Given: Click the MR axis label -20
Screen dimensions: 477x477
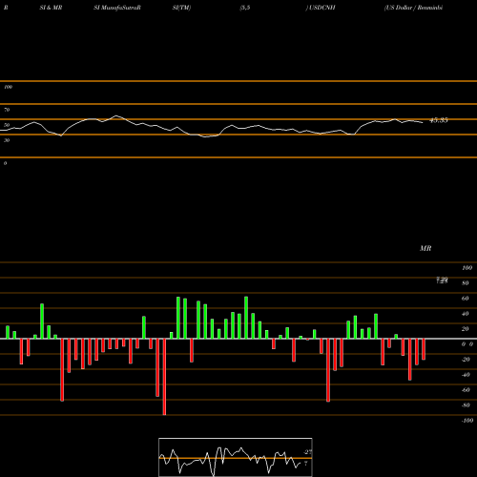Looking at the screenshot, I should pyautogui.click(x=466, y=360).
